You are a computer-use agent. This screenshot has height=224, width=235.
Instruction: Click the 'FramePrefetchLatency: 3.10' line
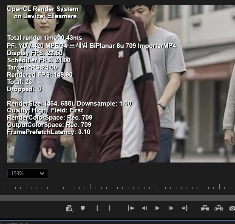point(48,132)
